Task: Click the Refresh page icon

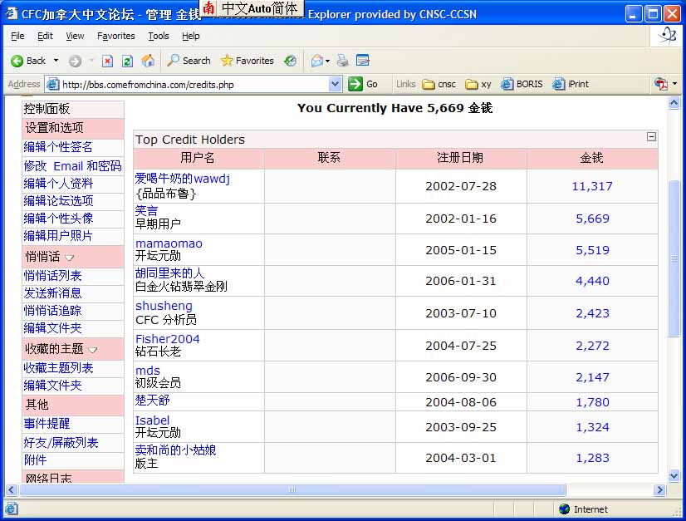Action: 127,61
